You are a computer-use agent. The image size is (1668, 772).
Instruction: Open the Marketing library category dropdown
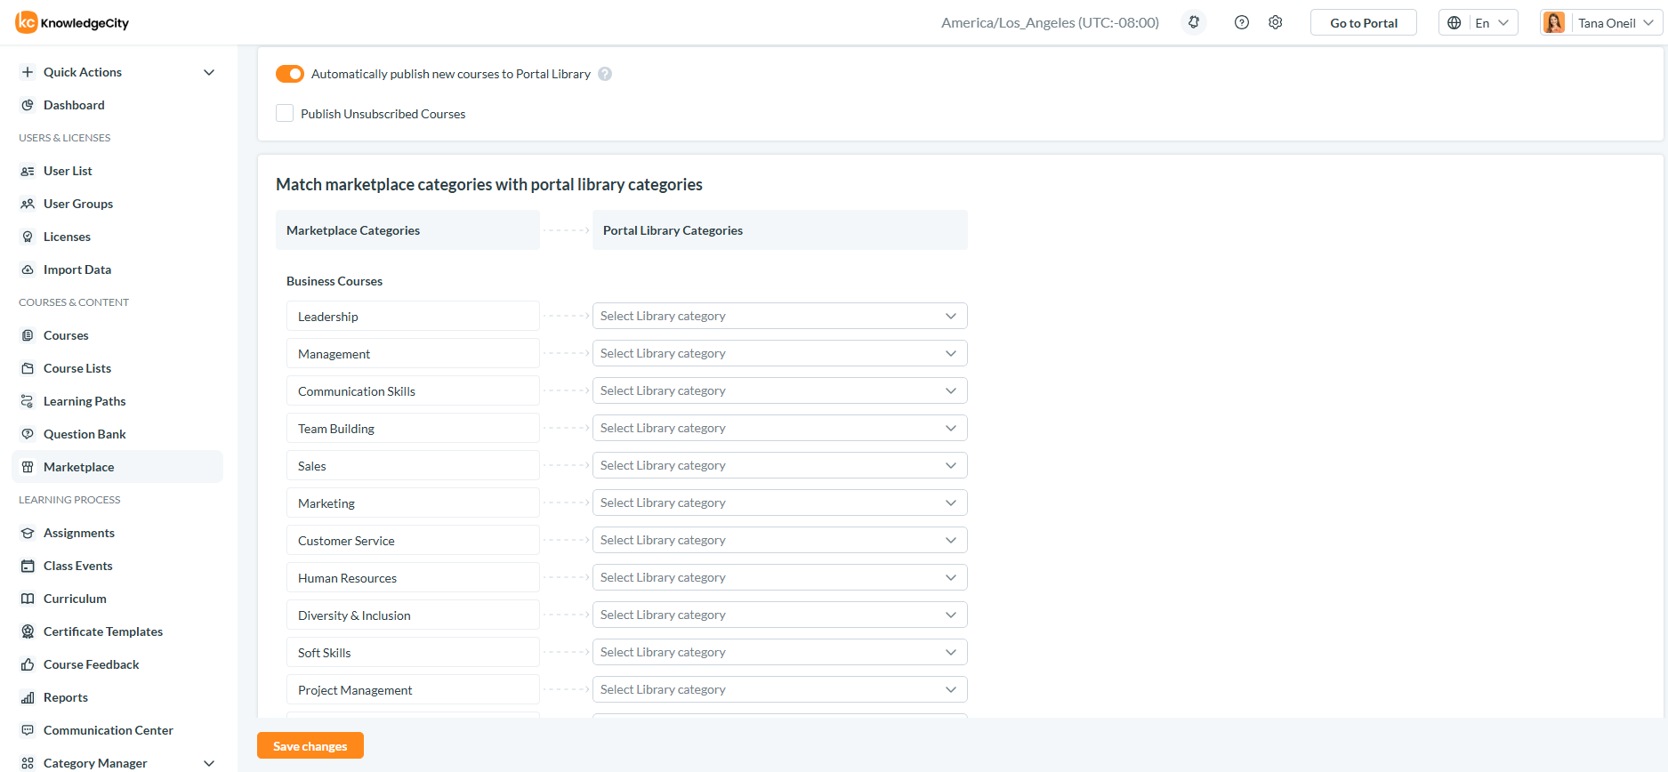click(x=780, y=503)
